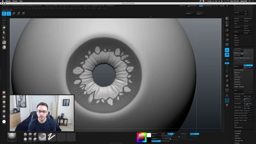Open the ZBrush menu in macOS menu bar
The height and width of the screenshot is (144, 256).
point(8,1)
